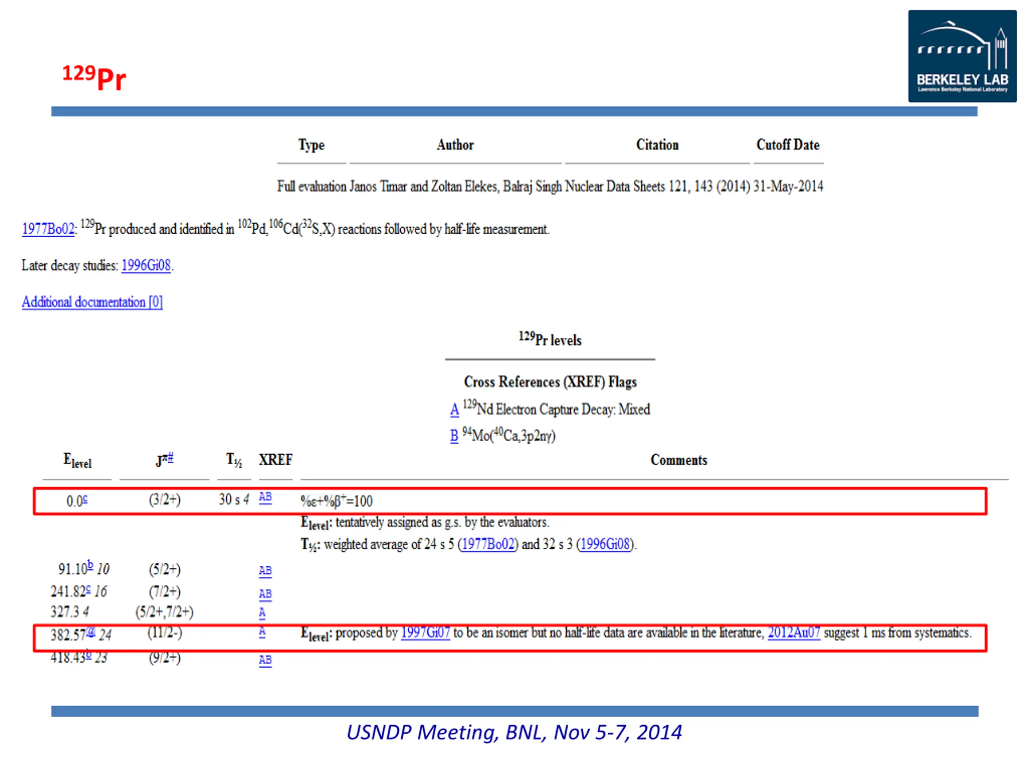Open the 2012Au07 systematics reference
1029x771 pixels.
click(x=793, y=632)
